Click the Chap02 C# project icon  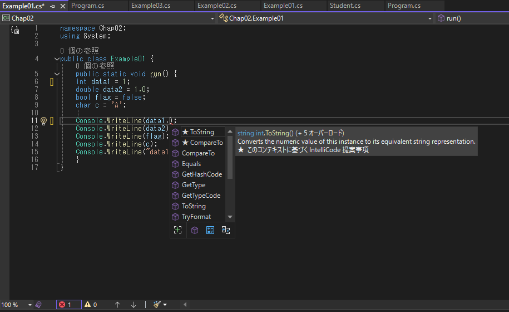point(6,18)
